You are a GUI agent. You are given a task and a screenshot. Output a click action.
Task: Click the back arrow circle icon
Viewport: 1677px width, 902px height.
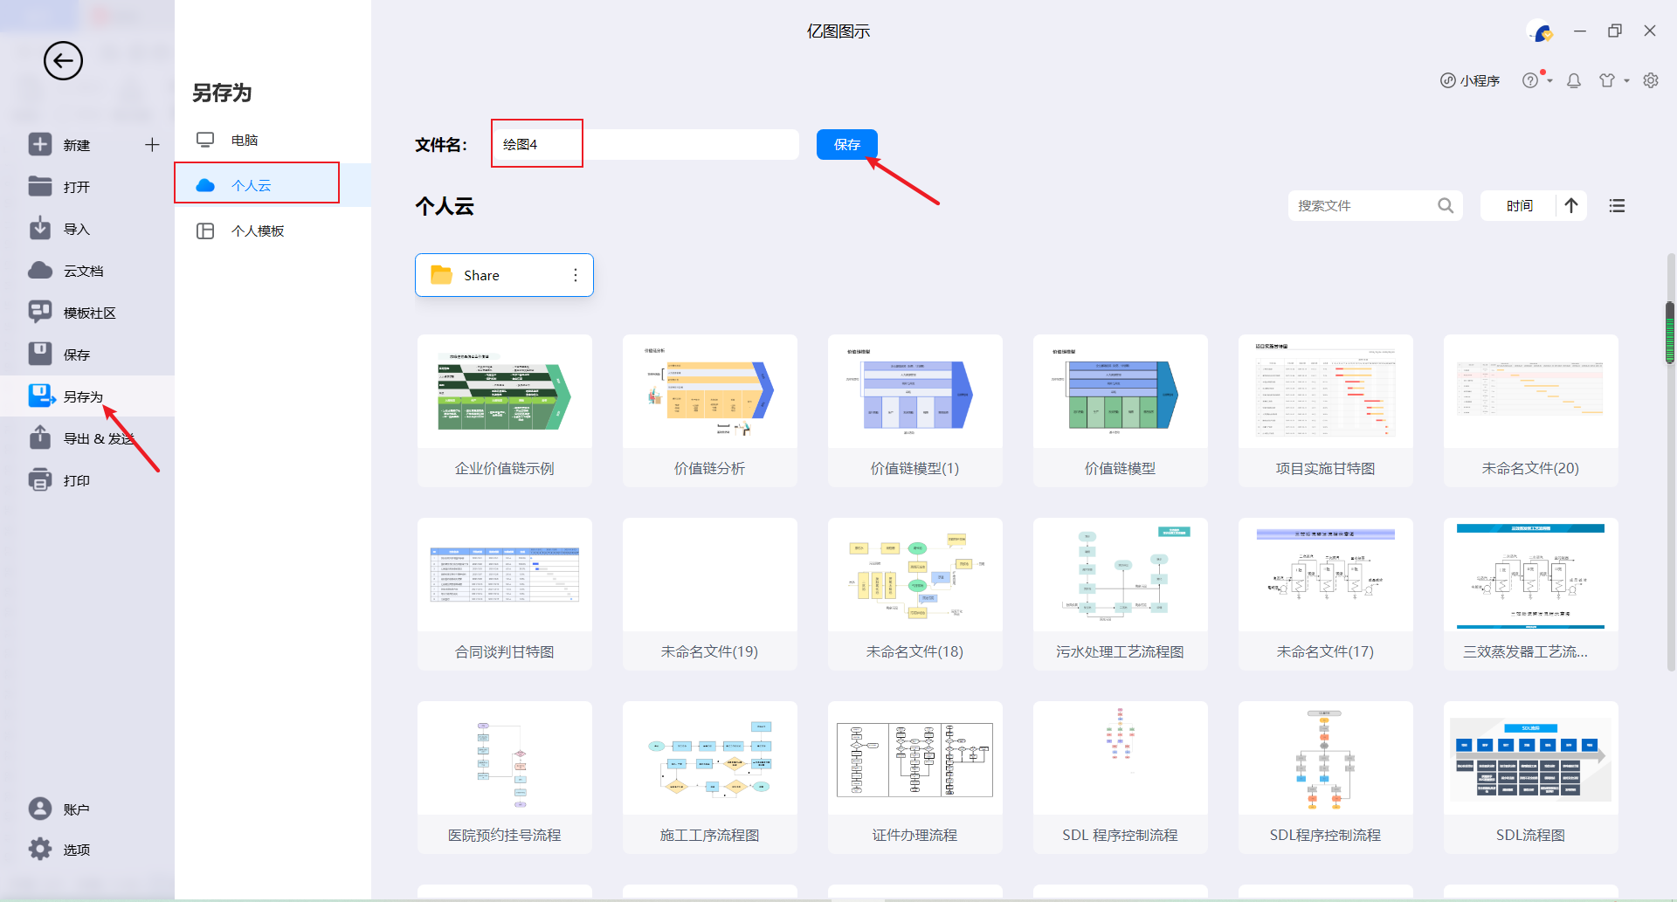click(63, 61)
